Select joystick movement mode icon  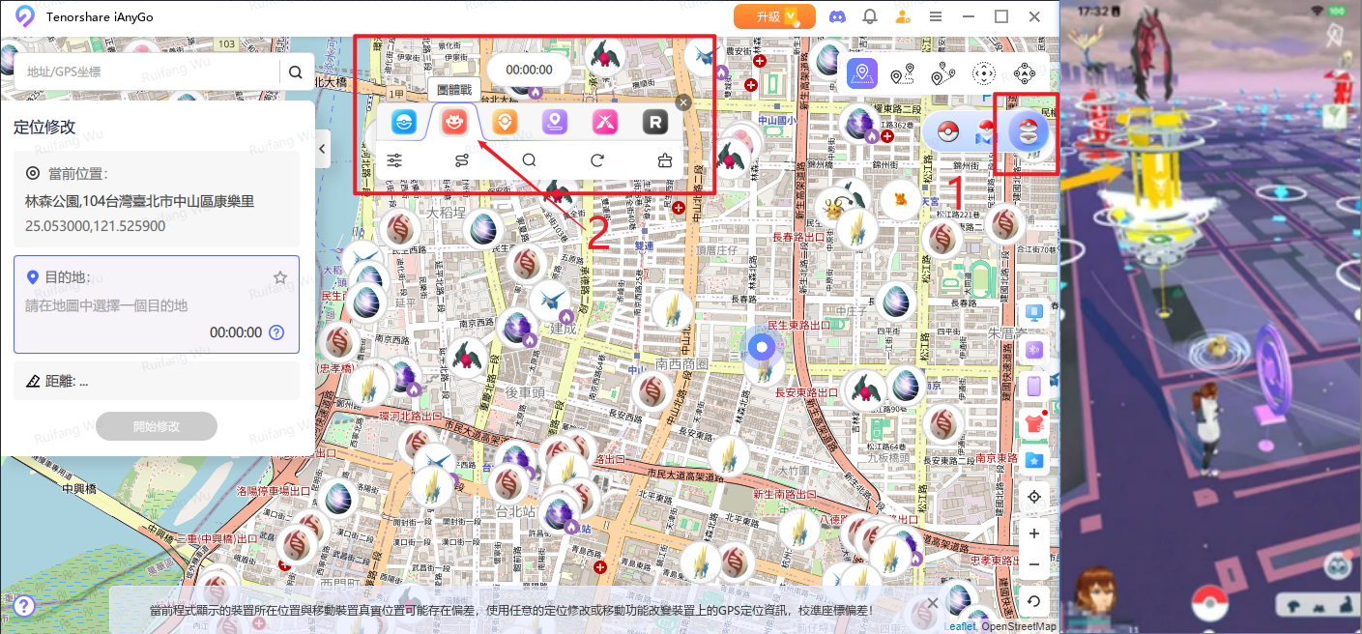click(984, 73)
